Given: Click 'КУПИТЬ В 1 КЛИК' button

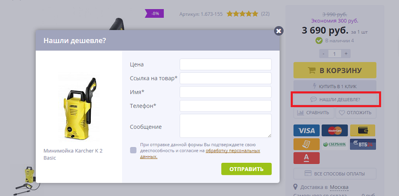Looking at the screenshot, I should 335,86.
